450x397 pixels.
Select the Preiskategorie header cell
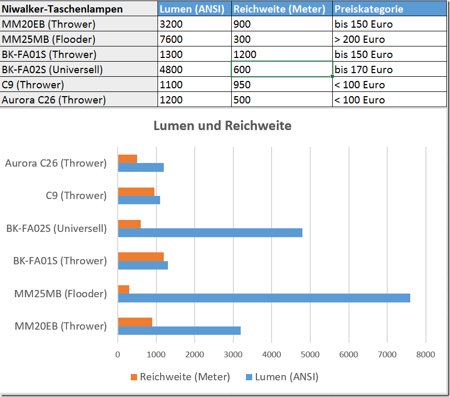click(x=389, y=8)
